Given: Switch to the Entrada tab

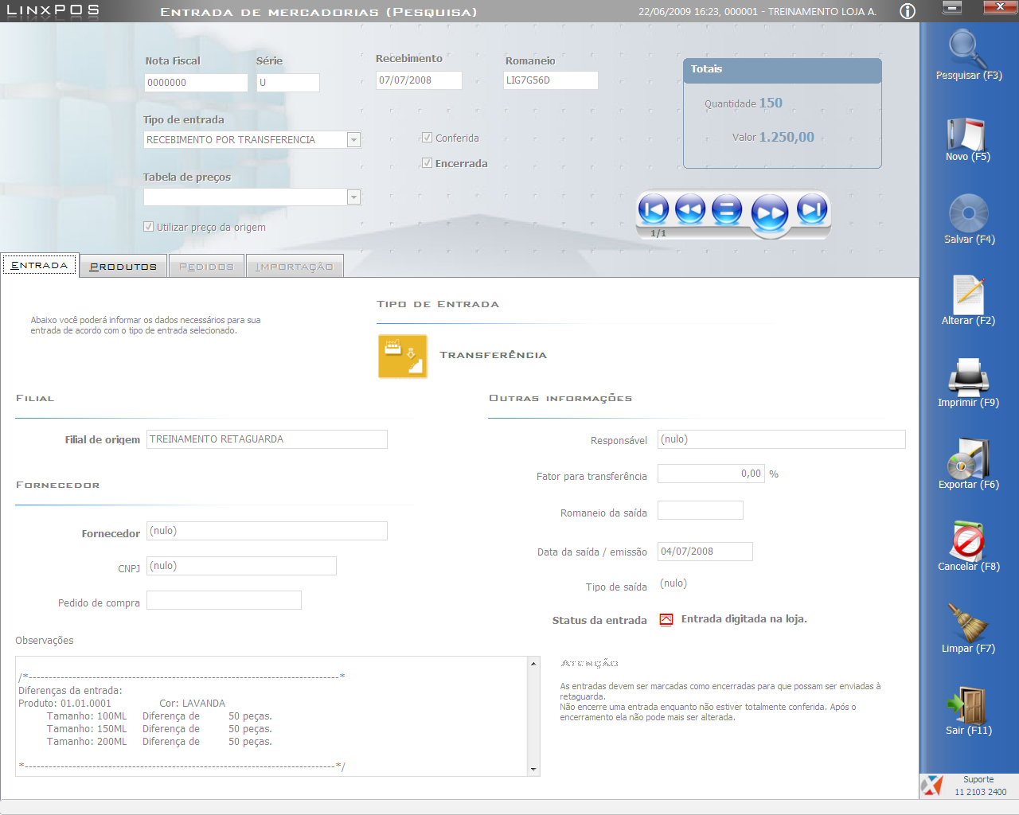Looking at the screenshot, I should coord(40,265).
